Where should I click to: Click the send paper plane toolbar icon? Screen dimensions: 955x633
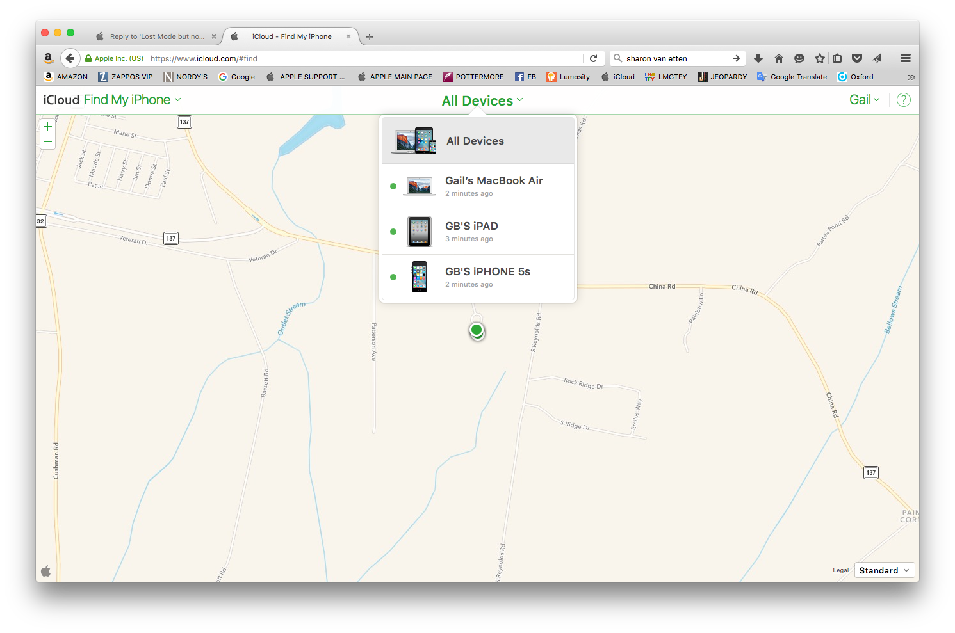pos(877,58)
